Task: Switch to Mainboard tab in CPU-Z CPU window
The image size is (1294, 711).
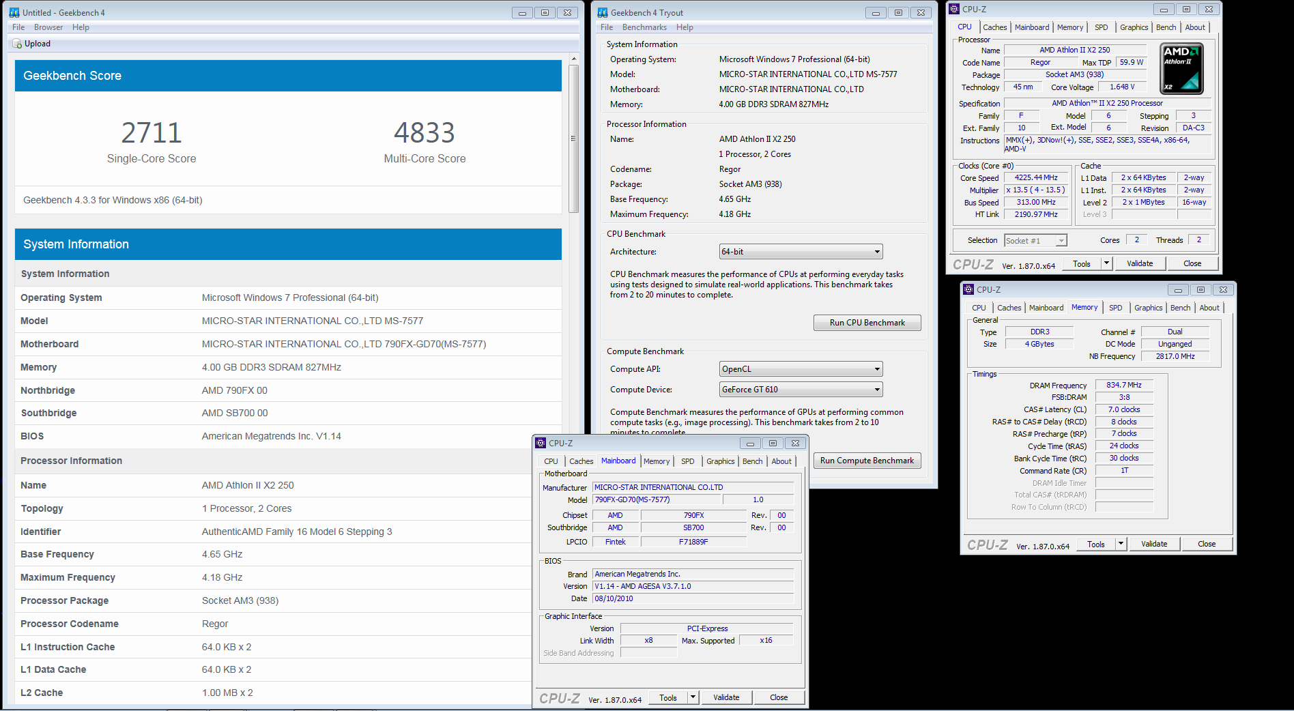Action: pyautogui.click(x=1032, y=27)
